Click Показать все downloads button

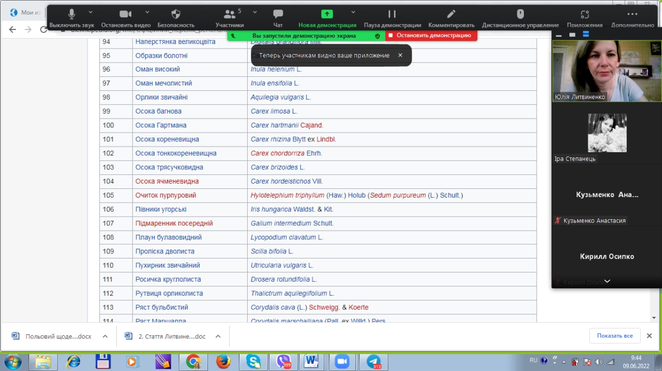[x=615, y=335]
